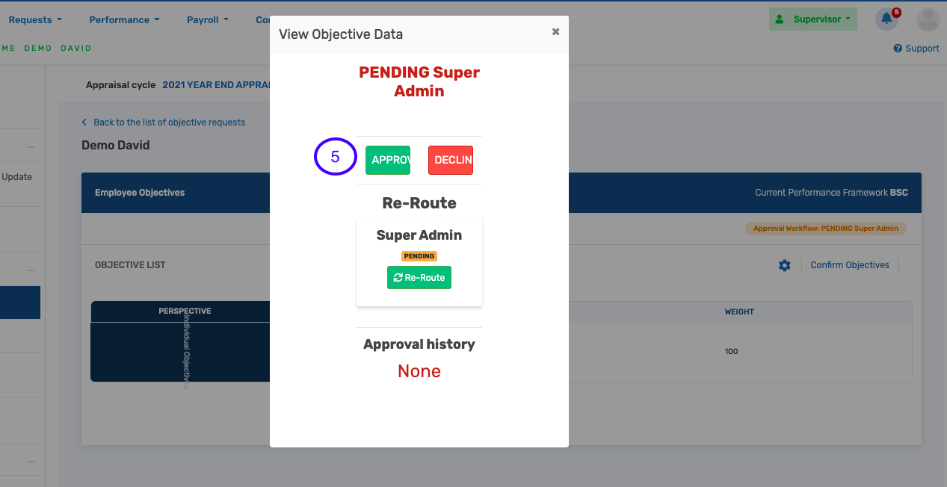
Task: Expand the Payroll dropdown menu
Action: click(207, 19)
